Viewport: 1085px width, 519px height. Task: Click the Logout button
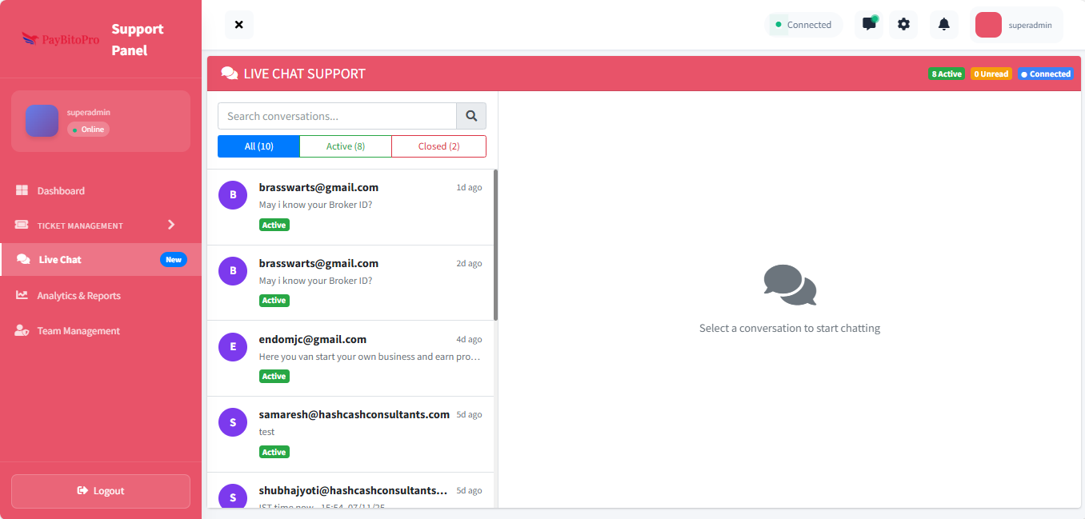click(101, 491)
